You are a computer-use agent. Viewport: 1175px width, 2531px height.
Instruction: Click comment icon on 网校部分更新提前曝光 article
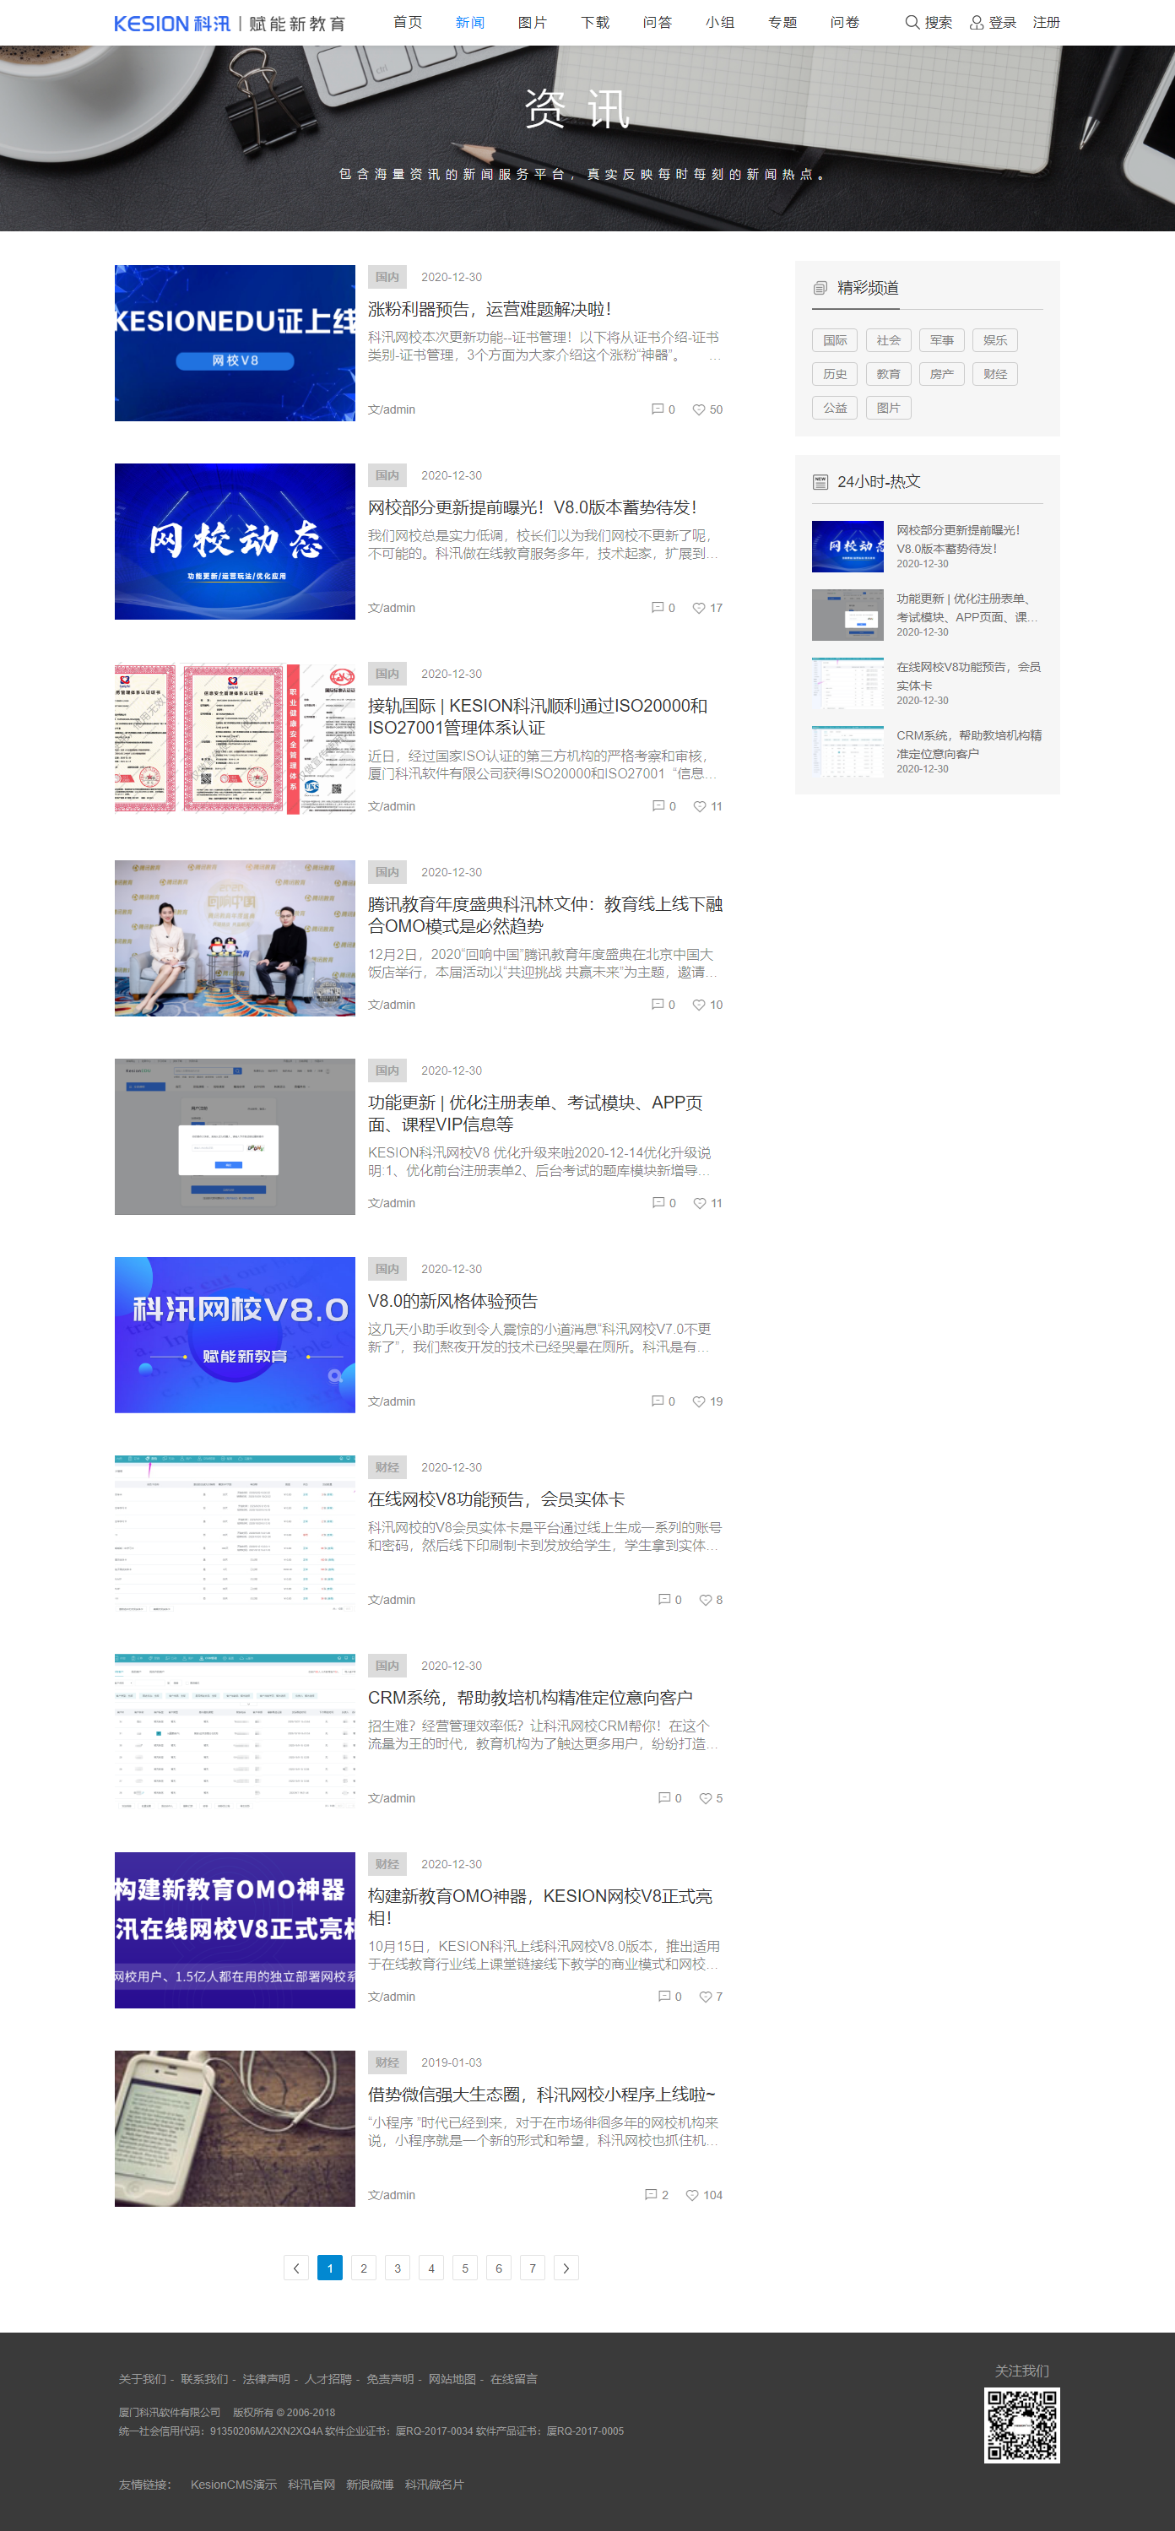click(658, 608)
